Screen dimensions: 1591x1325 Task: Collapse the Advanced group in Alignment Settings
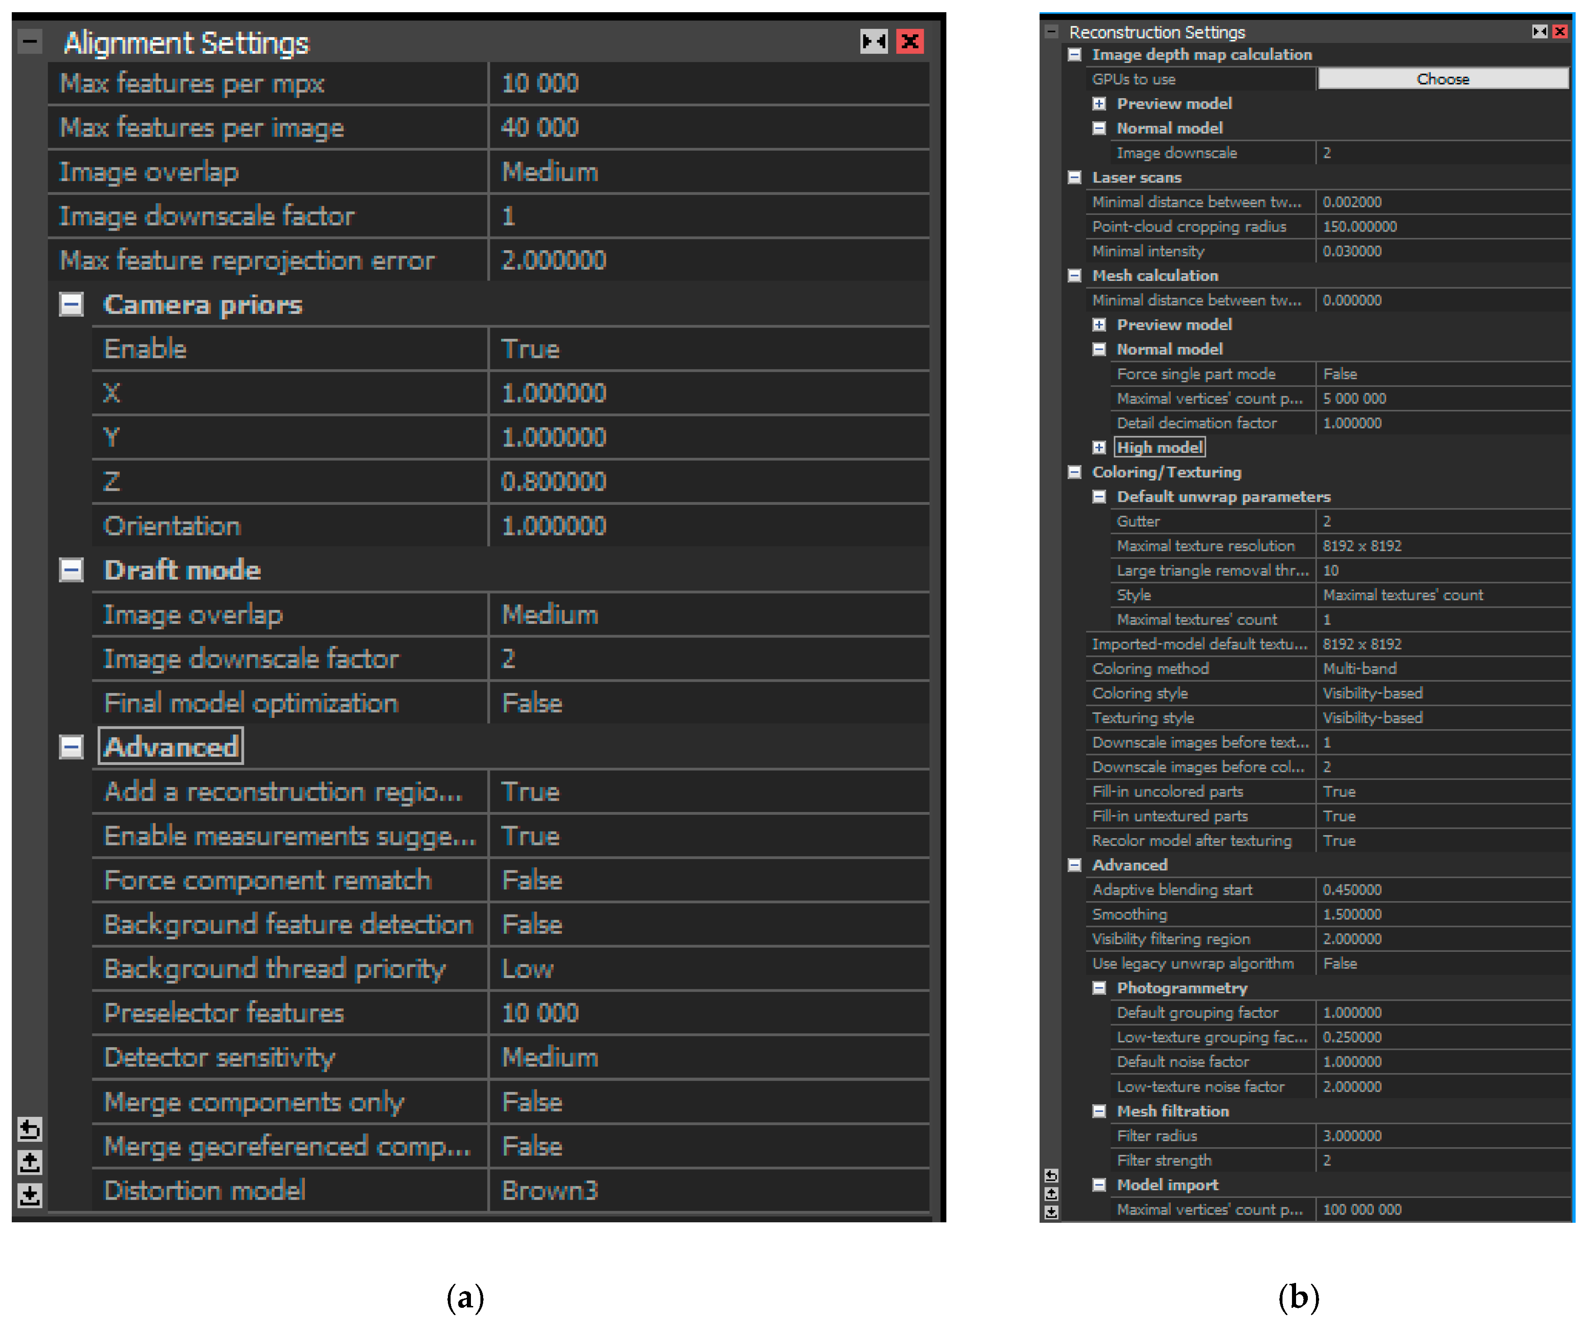71,747
